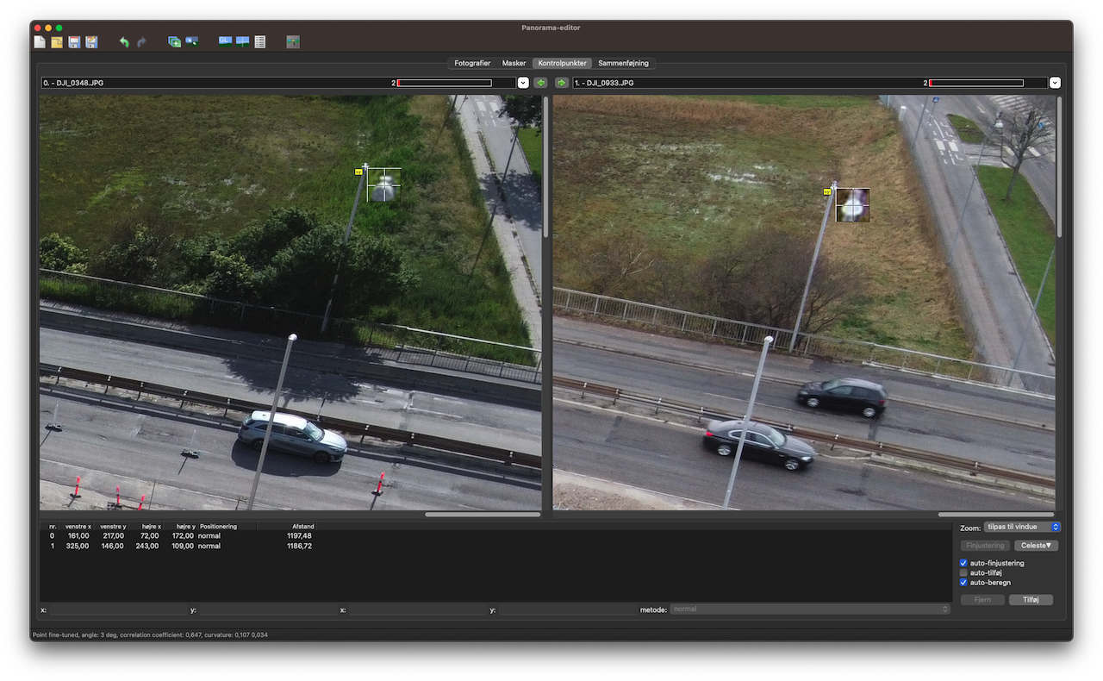This screenshot has width=1103, height=681.
Task: Click the new project icon
Action: point(40,41)
